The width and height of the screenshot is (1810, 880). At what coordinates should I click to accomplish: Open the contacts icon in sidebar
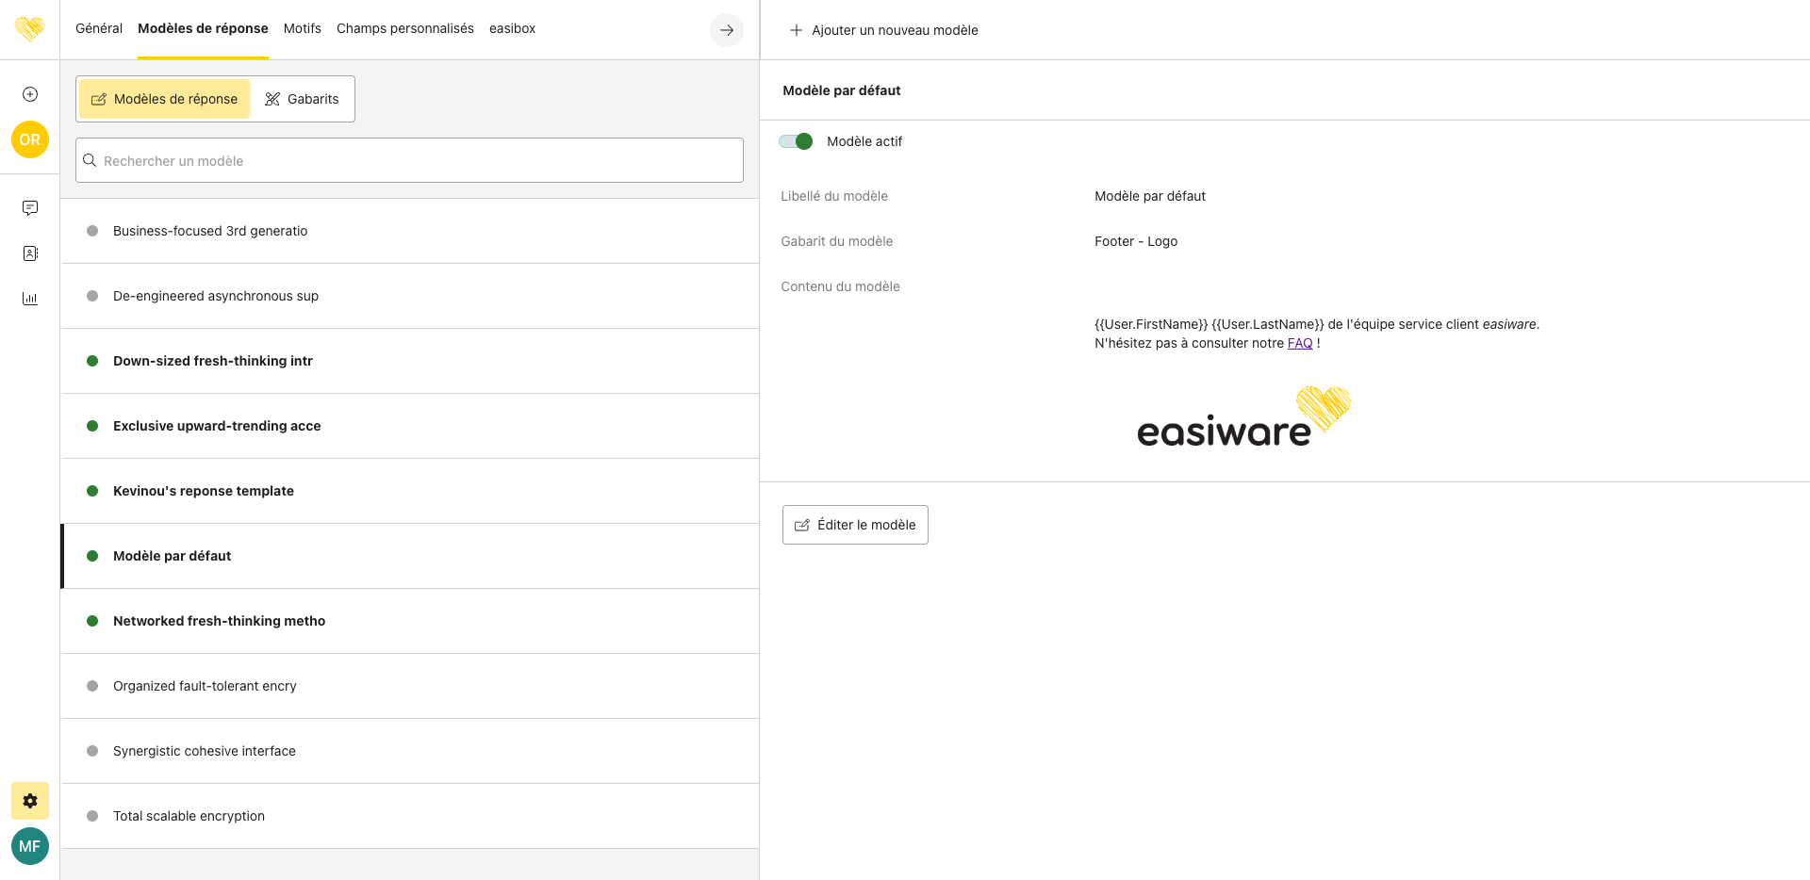point(30,253)
